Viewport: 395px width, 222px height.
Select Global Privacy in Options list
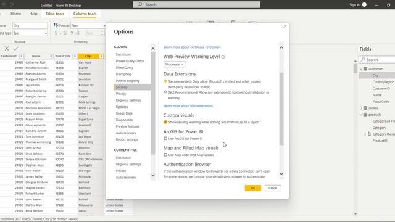point(121,94)
